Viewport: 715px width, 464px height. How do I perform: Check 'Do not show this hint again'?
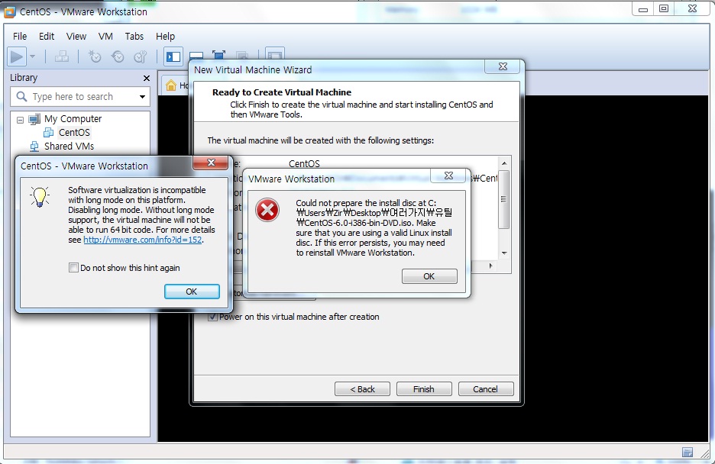coord(74,268)
